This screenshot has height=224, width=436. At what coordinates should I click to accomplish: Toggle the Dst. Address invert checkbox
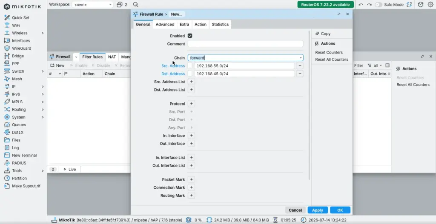pyautogui.click(x=190, y=74)
